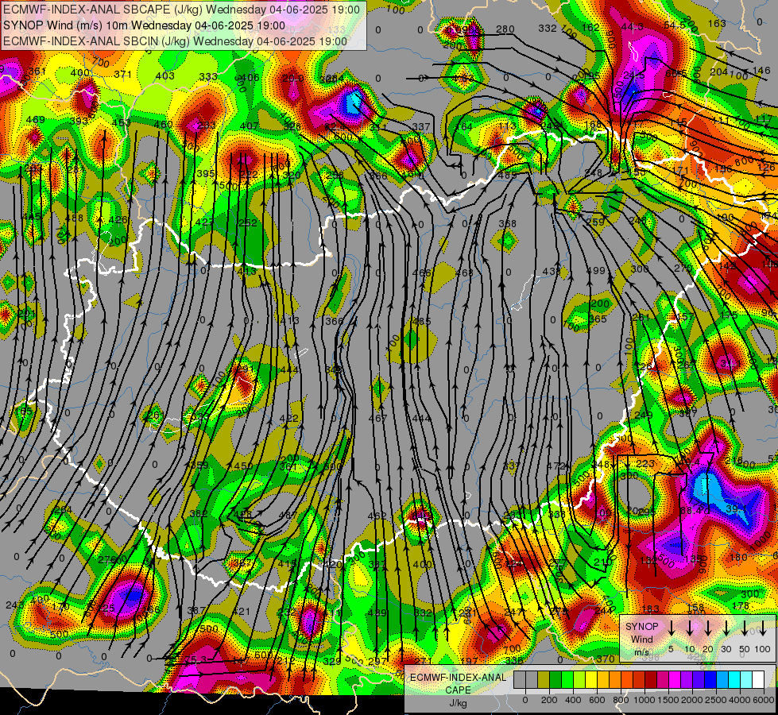The height and width of the screenshot is (715, 778).
Task: Click the map value 403
Action: click(165, 75)
